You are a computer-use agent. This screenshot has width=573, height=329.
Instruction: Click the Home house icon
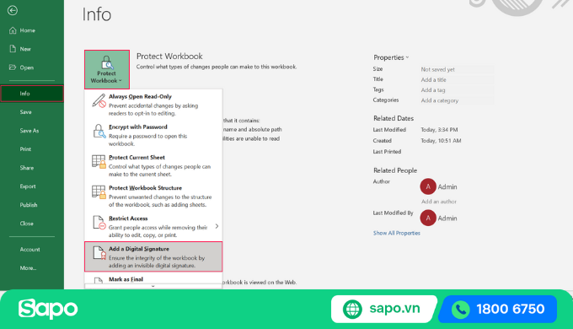13,30
